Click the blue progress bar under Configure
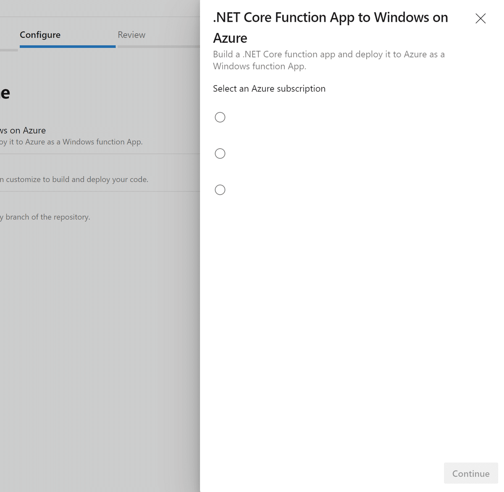Viewport: 504px width, 492px height. coord(67,46)
